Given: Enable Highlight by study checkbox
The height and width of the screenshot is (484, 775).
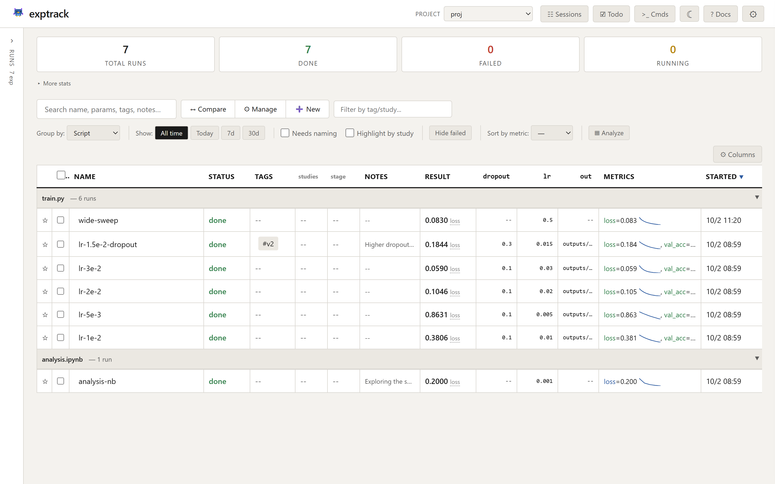Looking at the screenshot, I should click(x=350, y=133).
